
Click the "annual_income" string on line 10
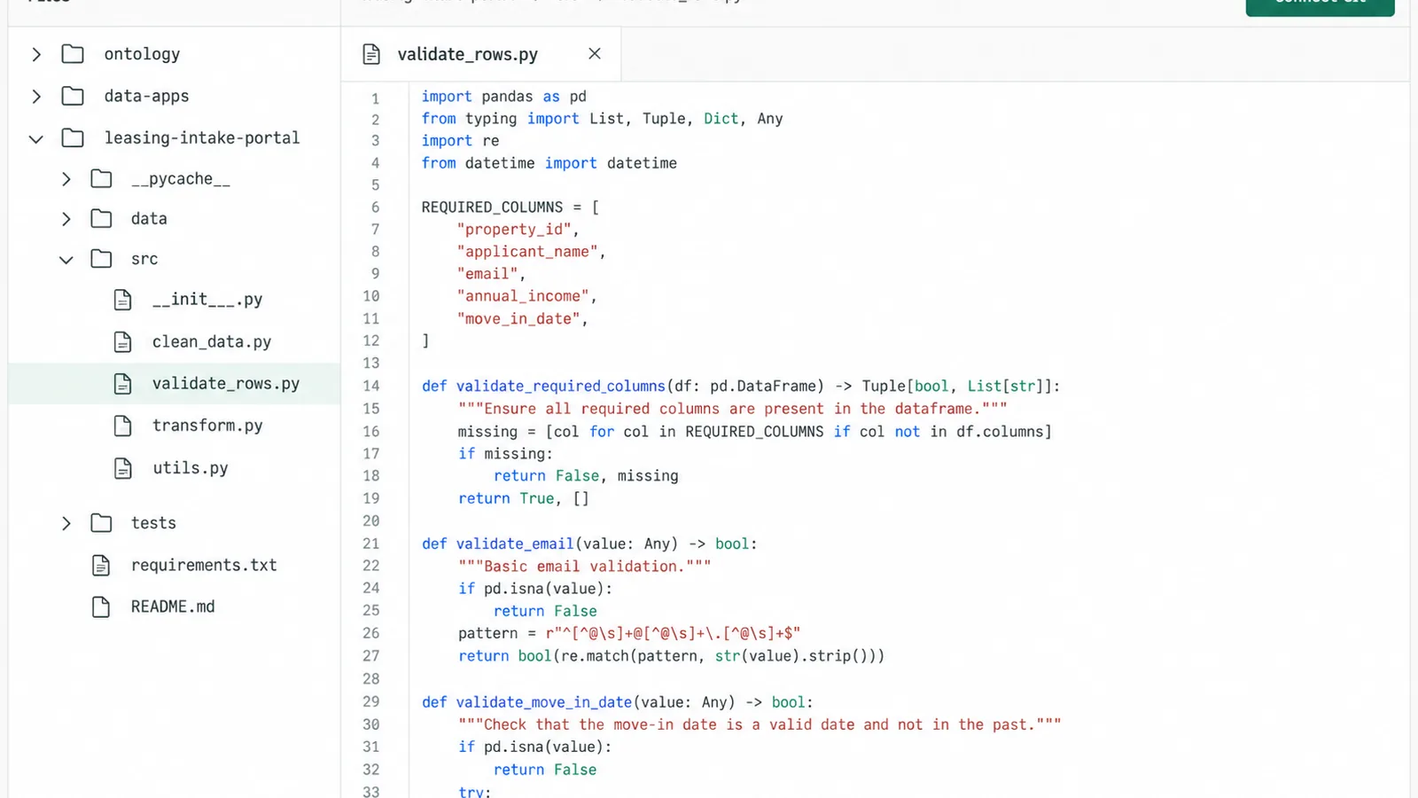click(x=523, y=296)
